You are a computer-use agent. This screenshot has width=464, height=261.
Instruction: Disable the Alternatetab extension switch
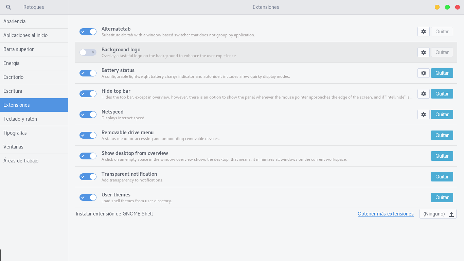point(88,32)
